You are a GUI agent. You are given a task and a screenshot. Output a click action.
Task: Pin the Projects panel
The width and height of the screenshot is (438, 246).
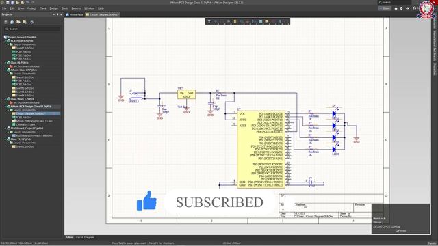(57, 14)
